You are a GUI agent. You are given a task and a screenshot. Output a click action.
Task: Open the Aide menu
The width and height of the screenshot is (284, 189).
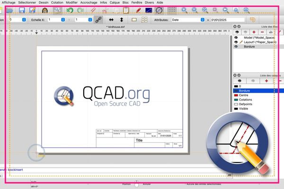click(160, 2)
